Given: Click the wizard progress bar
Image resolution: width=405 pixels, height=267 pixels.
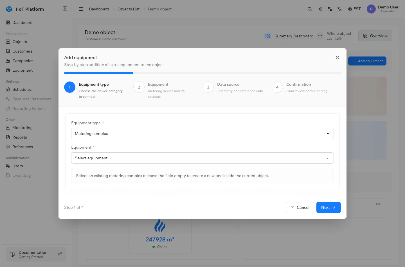Looking at the screenshot, I should click(x=202, y=73).
